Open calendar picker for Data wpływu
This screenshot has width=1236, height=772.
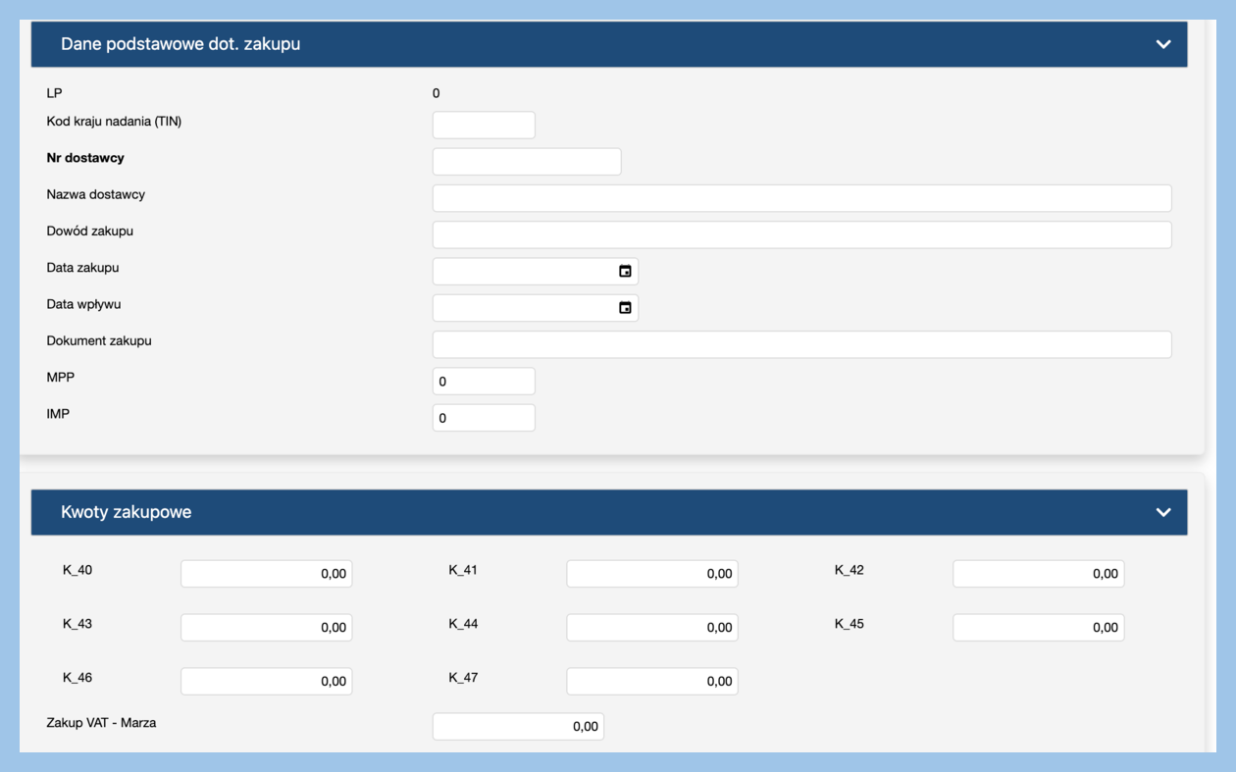click(x=625, y=308)
